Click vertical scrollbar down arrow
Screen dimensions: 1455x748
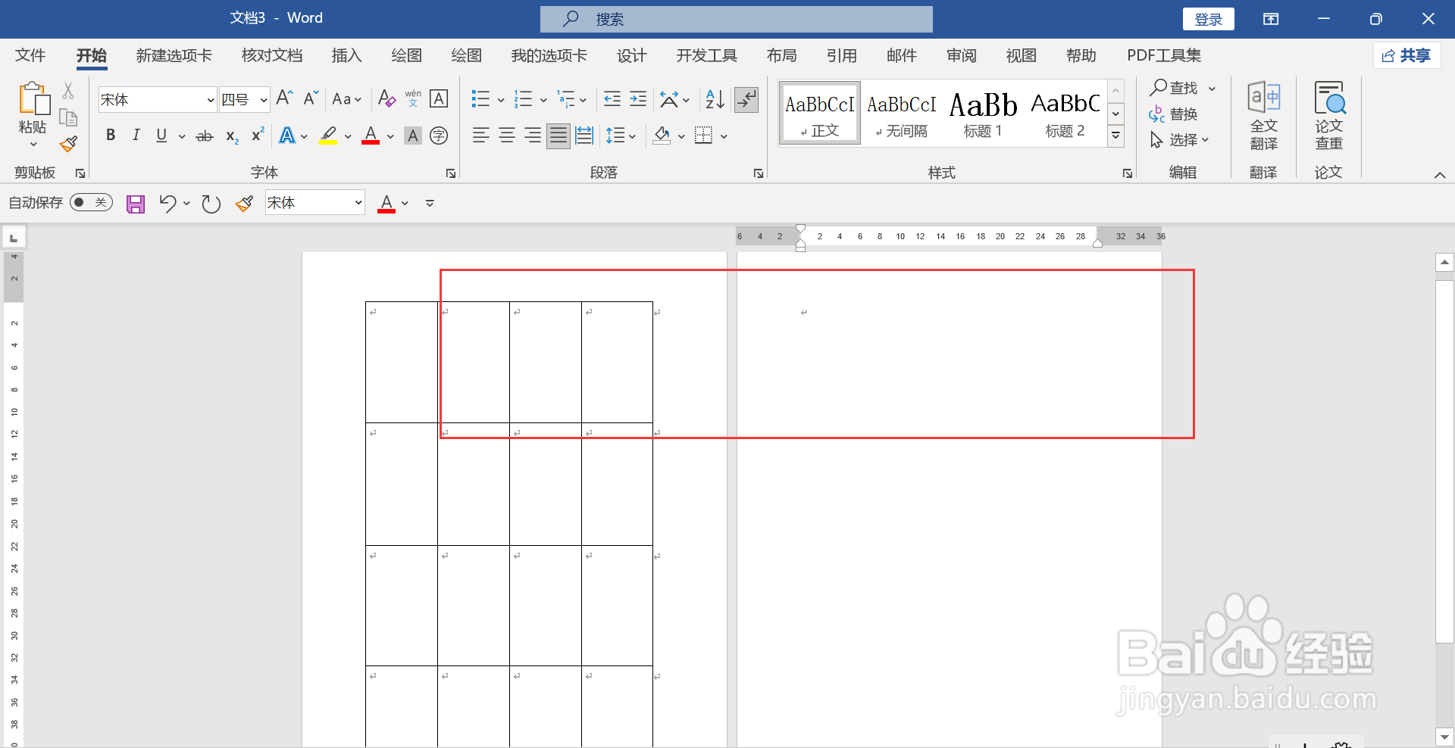click(x=1444, y=737)
